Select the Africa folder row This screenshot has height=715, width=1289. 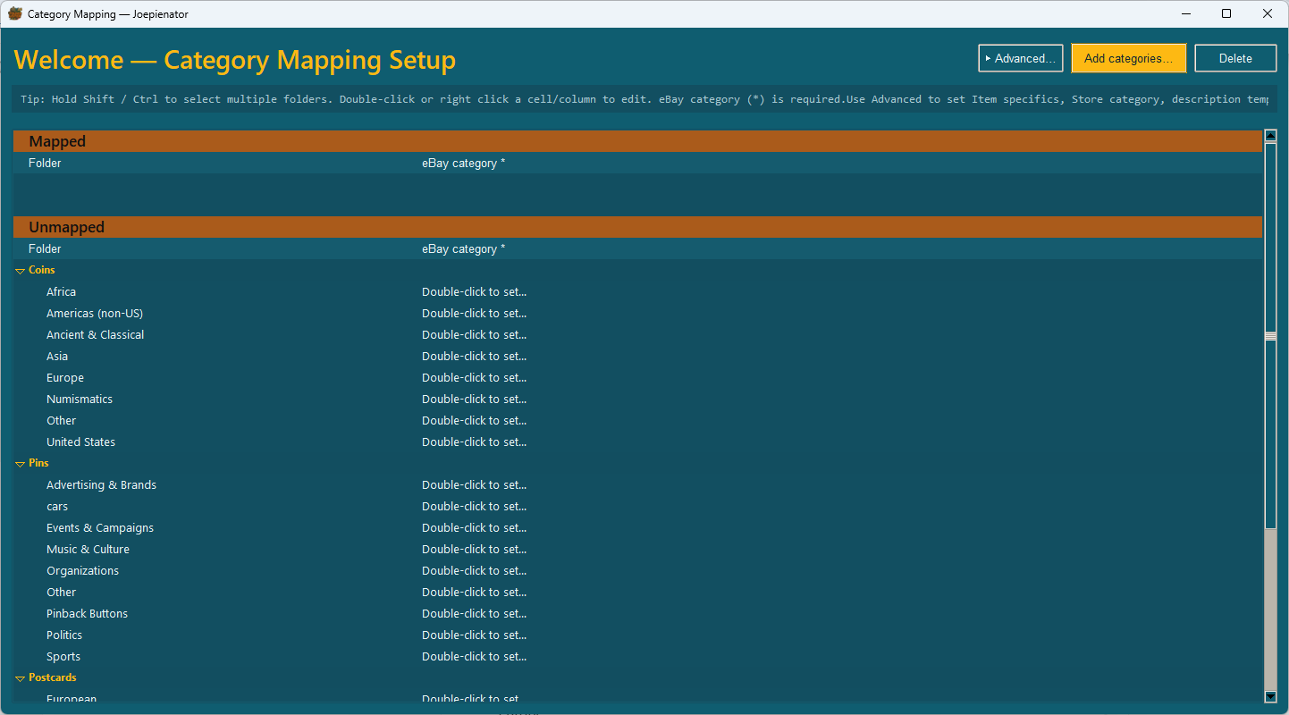(61, 292)
